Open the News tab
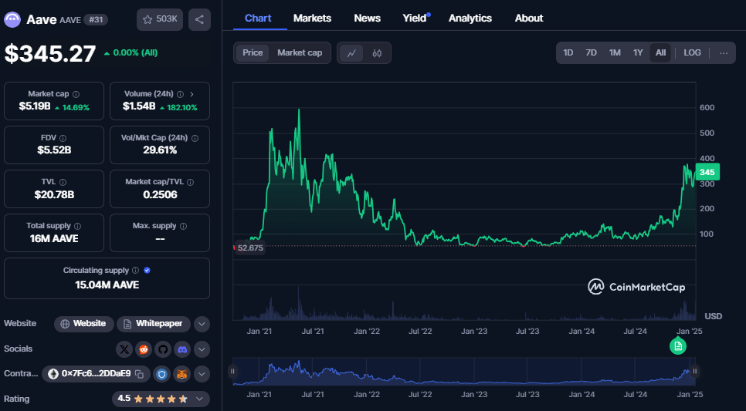The width and height of the screenshot is (746, 411). click(x=368, y=18)
